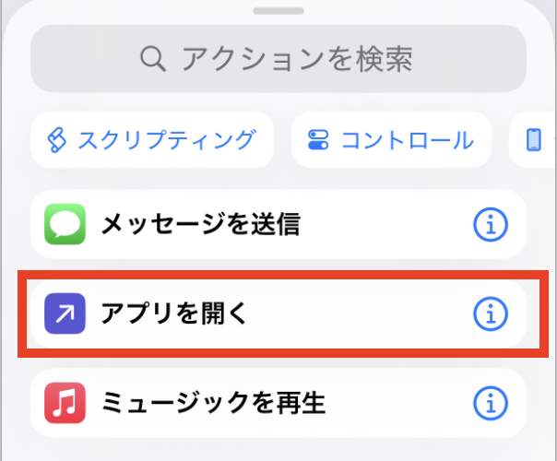Click the magnifying glass search icon
This screenshot has height=461, width=557.
click(x=152, y=59)
